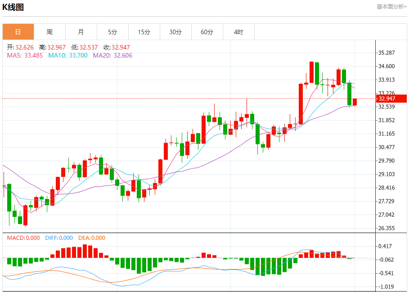Switch to the 4时 interval tab

(238, 32)
